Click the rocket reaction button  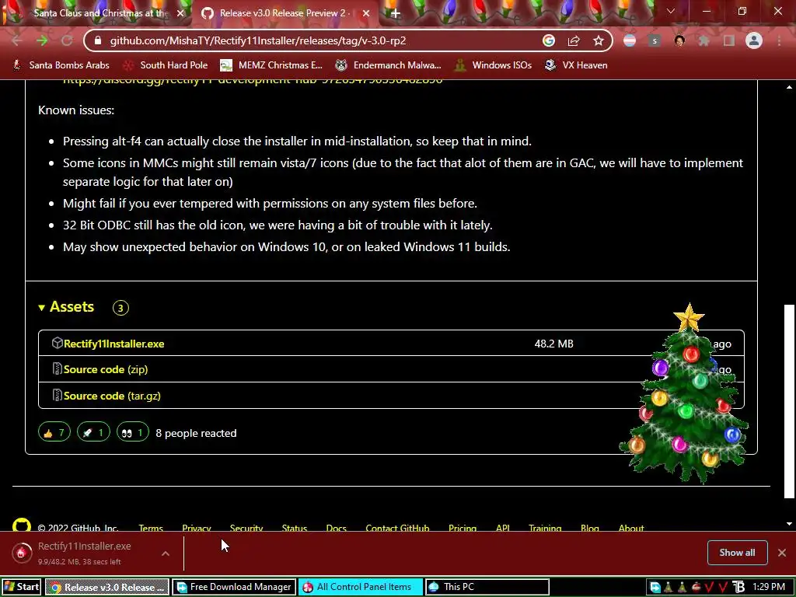(x=93, y=432)
